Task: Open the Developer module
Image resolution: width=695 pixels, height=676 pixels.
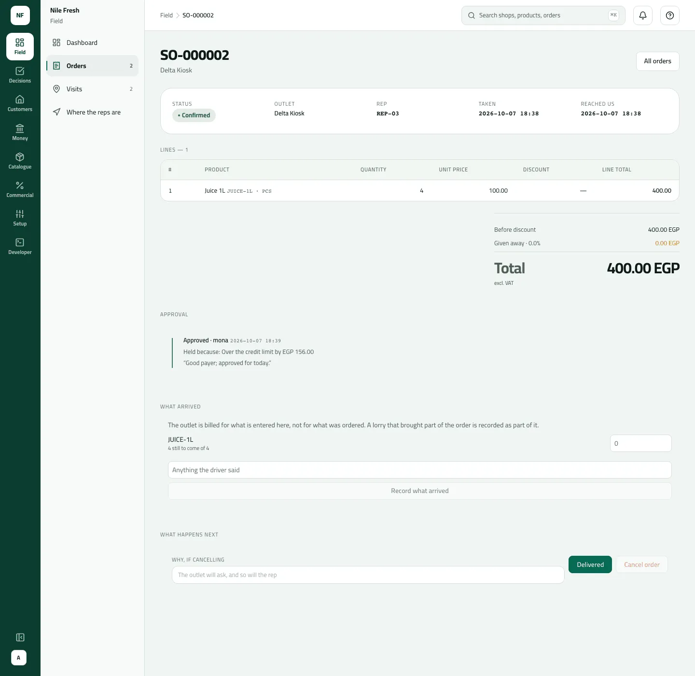Action: tap(20, 246)
